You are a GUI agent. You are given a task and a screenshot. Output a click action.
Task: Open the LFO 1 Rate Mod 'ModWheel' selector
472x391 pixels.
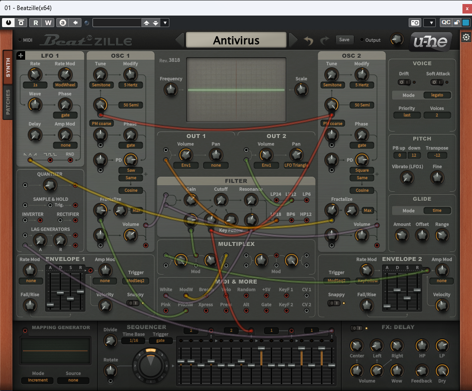point(65,85)
